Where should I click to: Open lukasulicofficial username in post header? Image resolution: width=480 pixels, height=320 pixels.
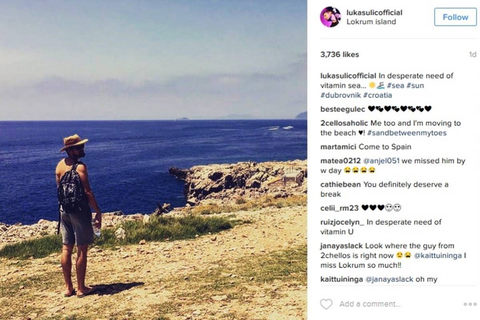tap(374, 12)
